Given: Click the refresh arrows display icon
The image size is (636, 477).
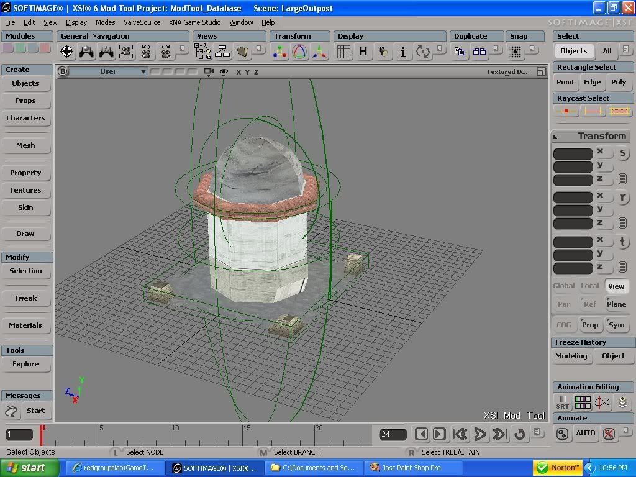Looking at the screenshot, I should click(x=422, y=52).
